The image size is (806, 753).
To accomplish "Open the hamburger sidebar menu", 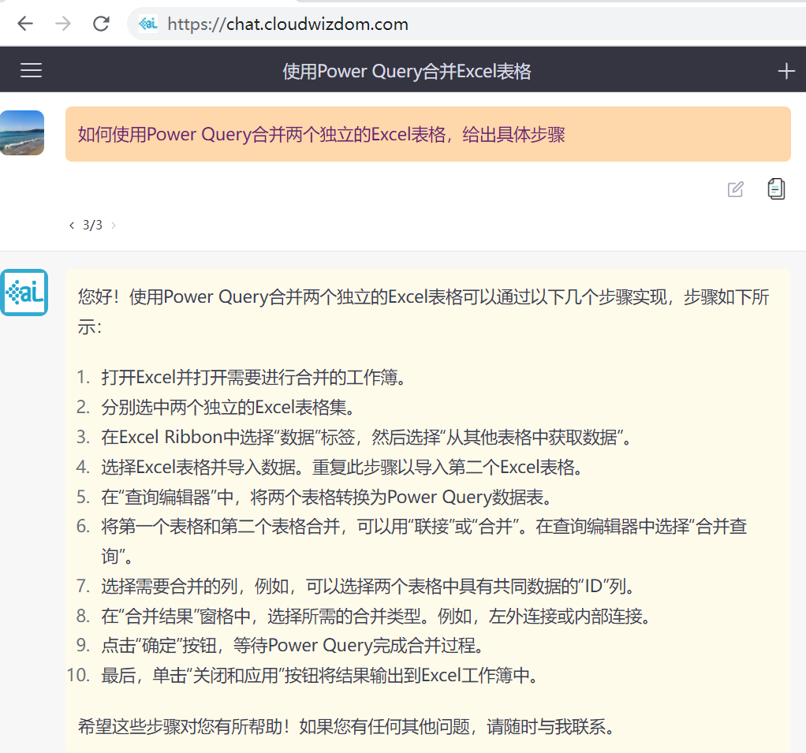I will 31,70.
